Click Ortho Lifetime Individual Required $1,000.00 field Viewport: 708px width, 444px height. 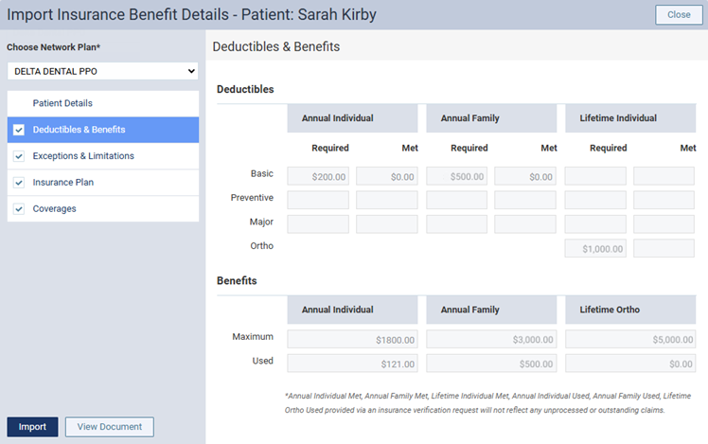tap(595, 248)
